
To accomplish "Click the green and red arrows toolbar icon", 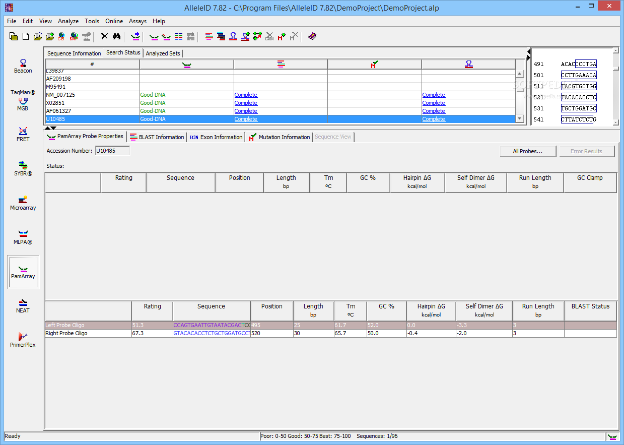I will click(257, 36).
